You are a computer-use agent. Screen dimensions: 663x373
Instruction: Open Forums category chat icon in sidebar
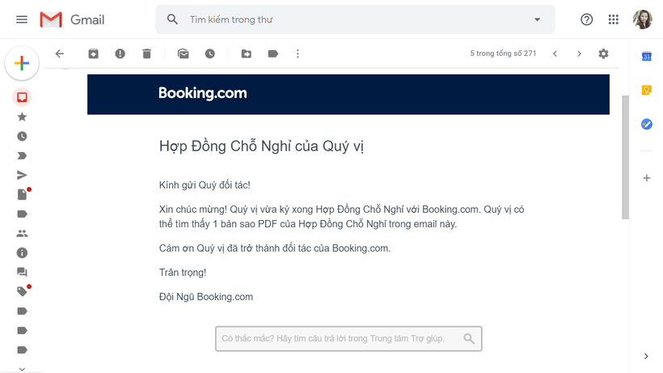(22, 272)
